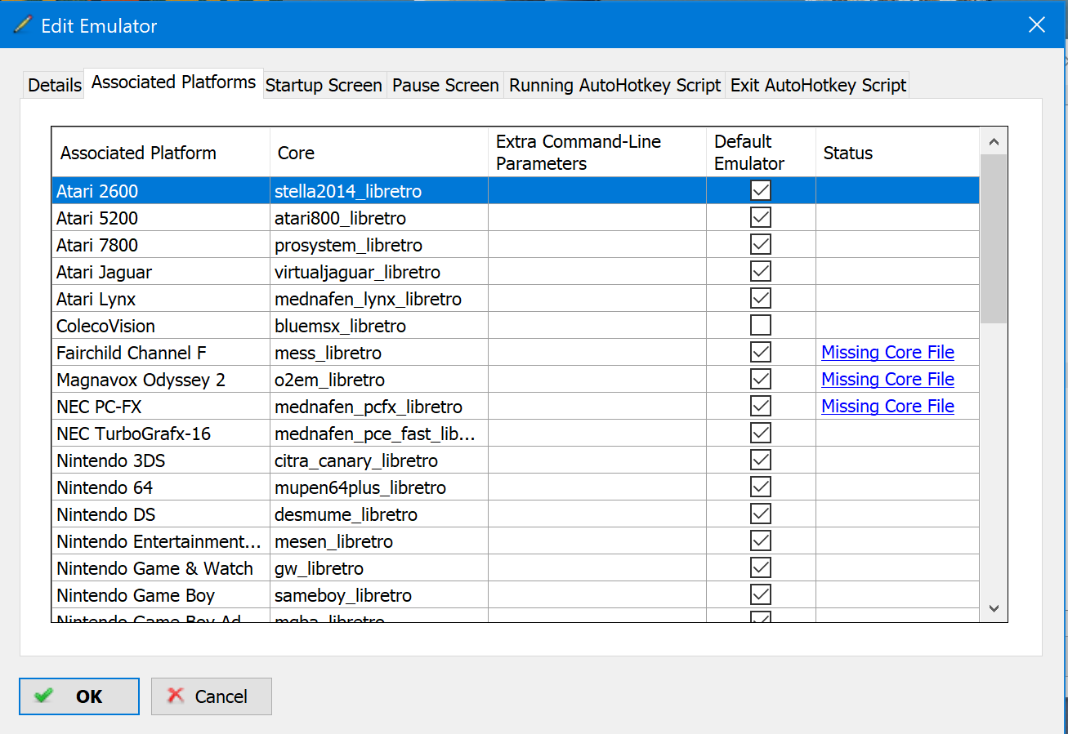Open the Startup Screen tab

(x=324, y=85)
